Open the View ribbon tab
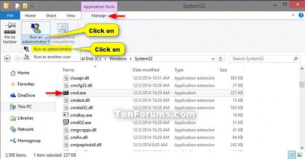The height and width of the screenshot is (159, 305). [71, 15]
